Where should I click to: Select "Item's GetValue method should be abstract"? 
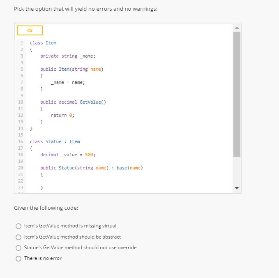tap(18, 237)
